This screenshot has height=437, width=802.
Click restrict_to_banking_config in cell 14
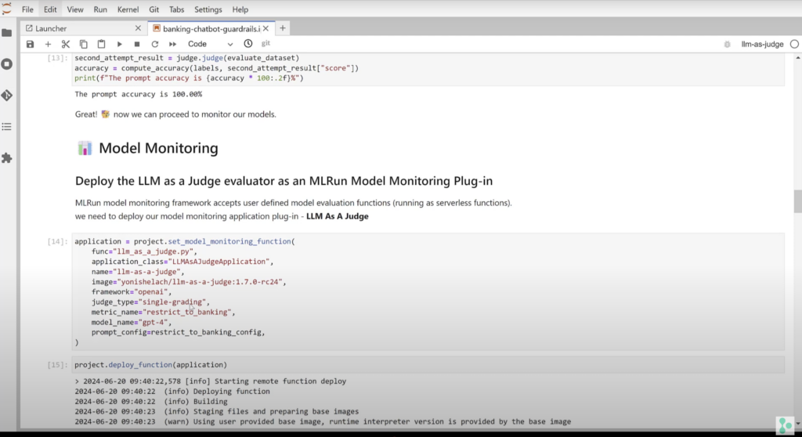206,333
